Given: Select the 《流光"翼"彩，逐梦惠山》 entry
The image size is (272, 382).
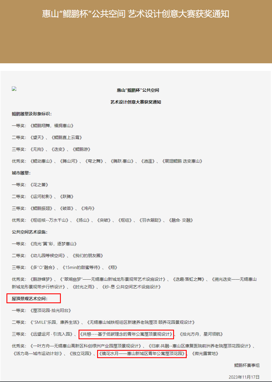Looking at the screenshot, I should (53, 244).
